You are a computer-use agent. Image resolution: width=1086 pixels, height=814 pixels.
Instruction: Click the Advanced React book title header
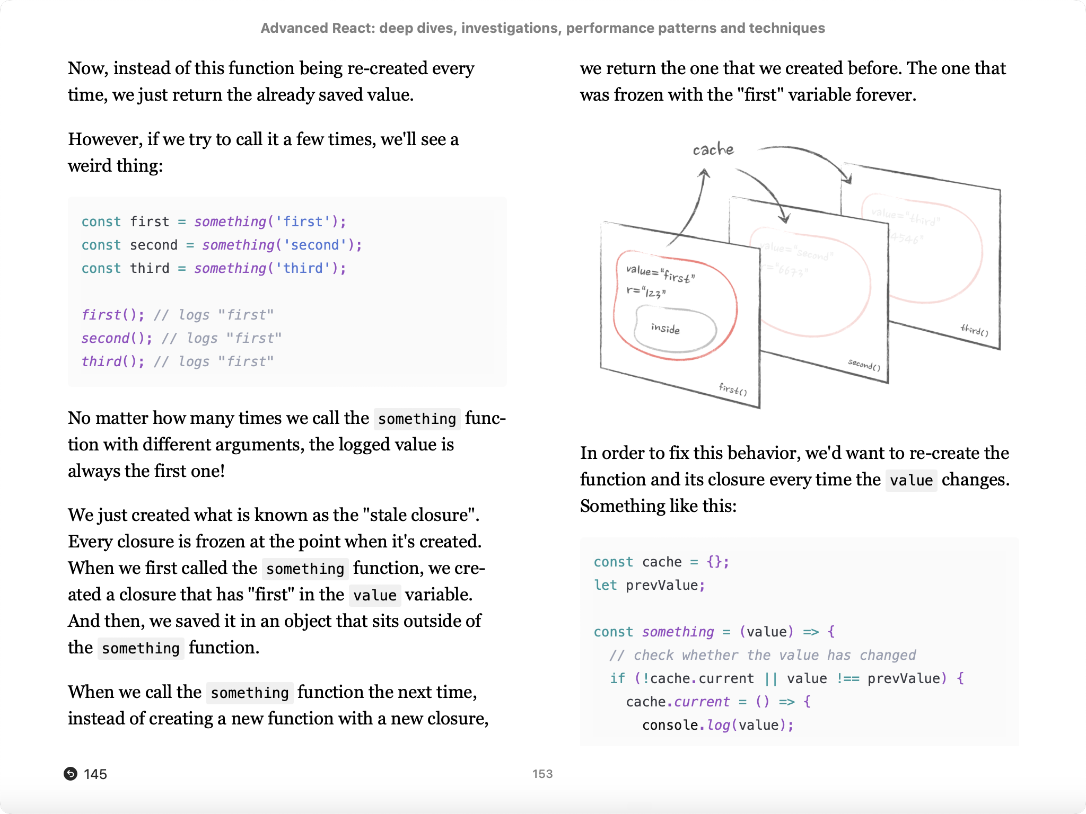click(542, 28)
